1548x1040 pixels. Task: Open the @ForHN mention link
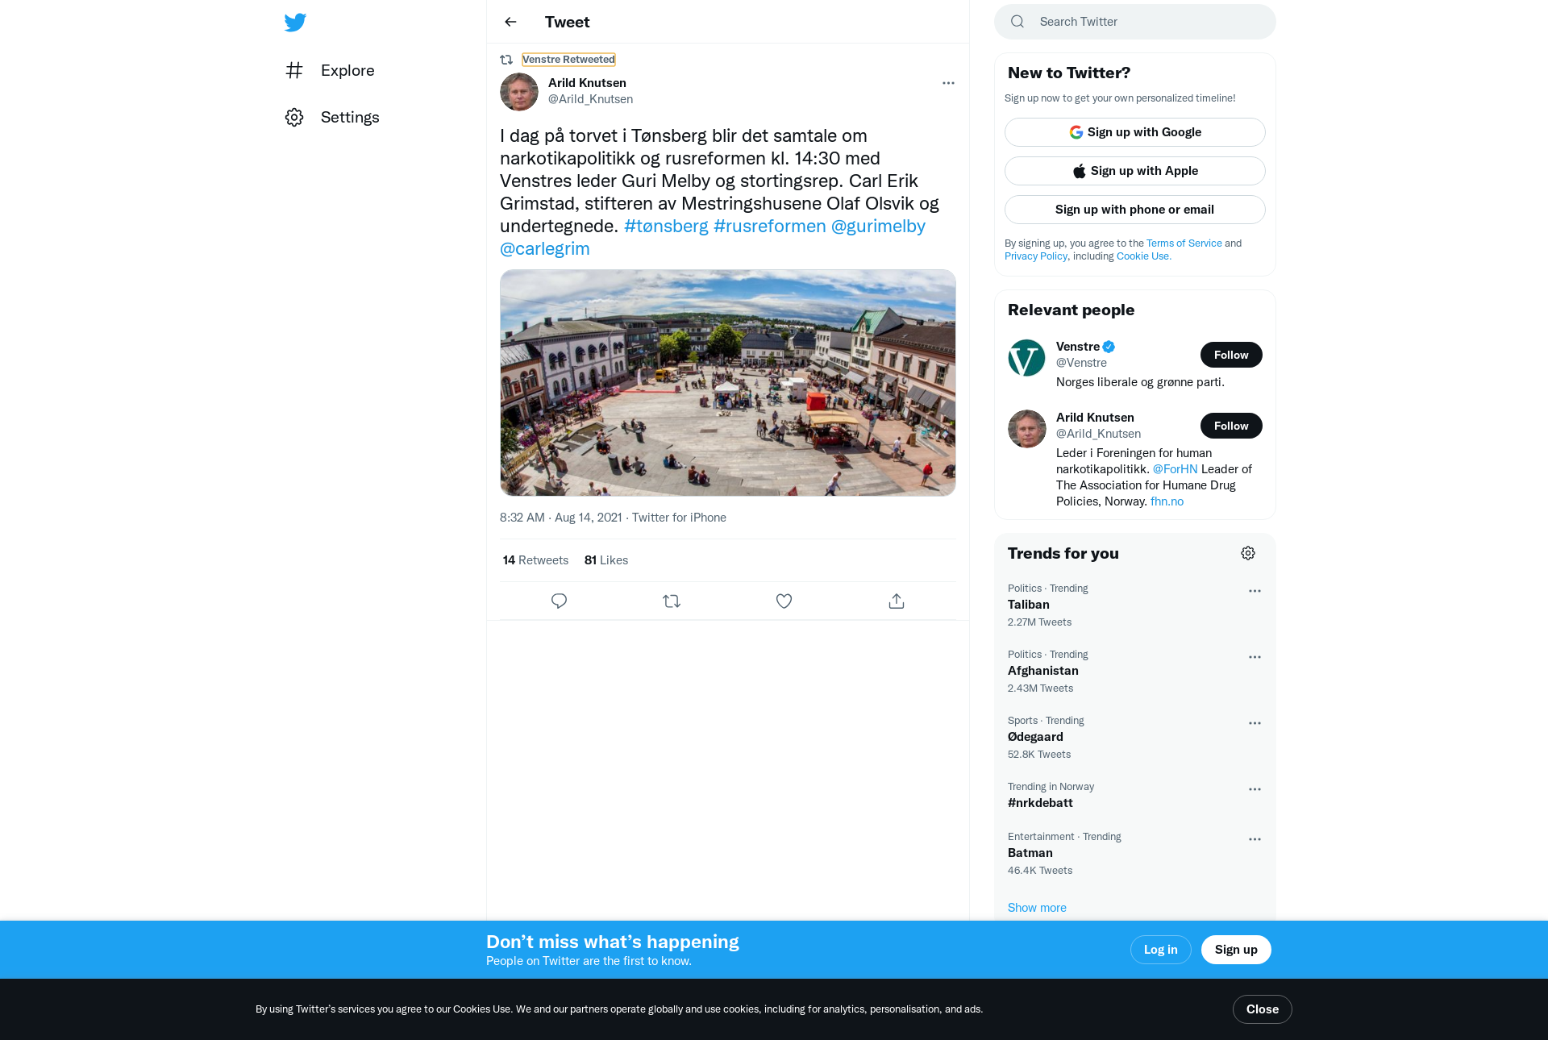click(x=1175, y=469)
